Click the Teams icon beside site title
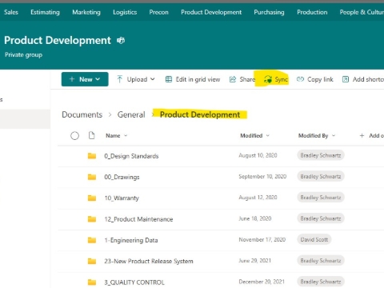This screenshot has width=384, height=288. 121,41
